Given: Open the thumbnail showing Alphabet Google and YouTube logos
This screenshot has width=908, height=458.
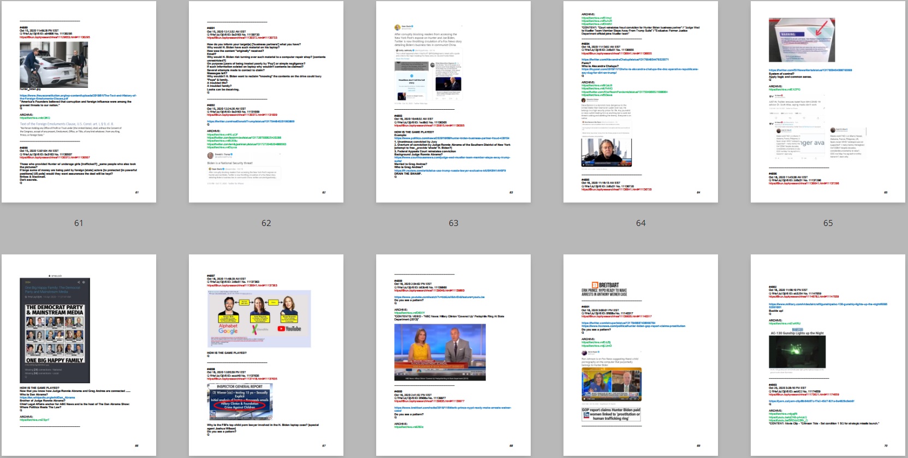Looking at the screenshot, I should [266, 355].
